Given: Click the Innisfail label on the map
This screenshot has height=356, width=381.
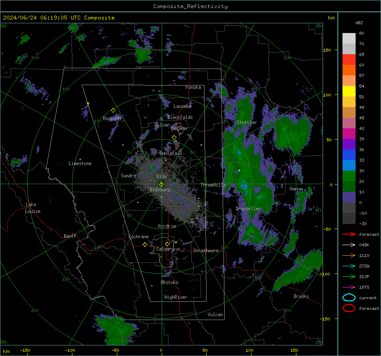Looking at the screenshot, I should coord(171,153).
